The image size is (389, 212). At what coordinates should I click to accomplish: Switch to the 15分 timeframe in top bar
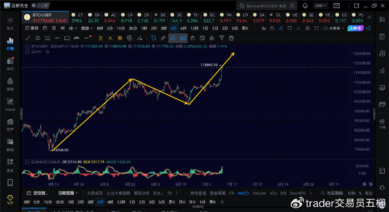pos(121,28)
